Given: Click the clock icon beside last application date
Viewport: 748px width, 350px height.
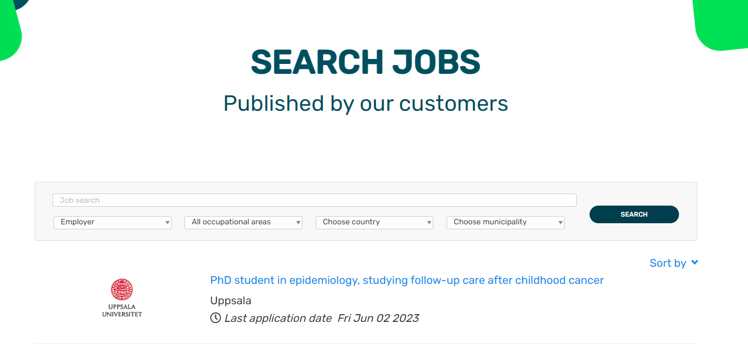Looking at the screenshot, I should click(215, 318).
